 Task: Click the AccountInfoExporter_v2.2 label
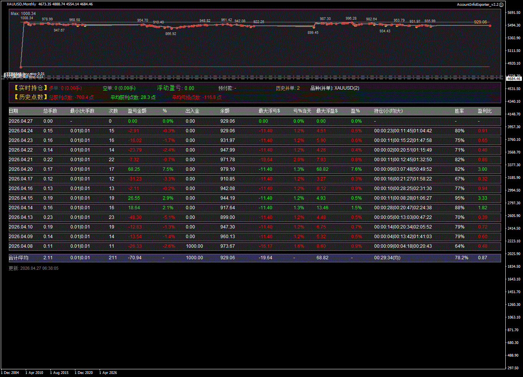[x=477, y=4]
